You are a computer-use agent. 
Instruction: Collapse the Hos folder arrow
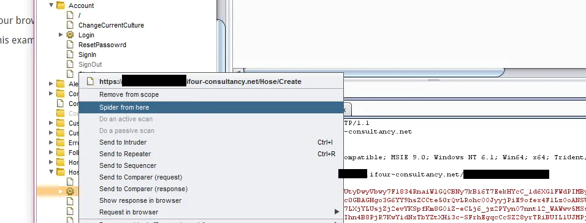coord(51,172)
